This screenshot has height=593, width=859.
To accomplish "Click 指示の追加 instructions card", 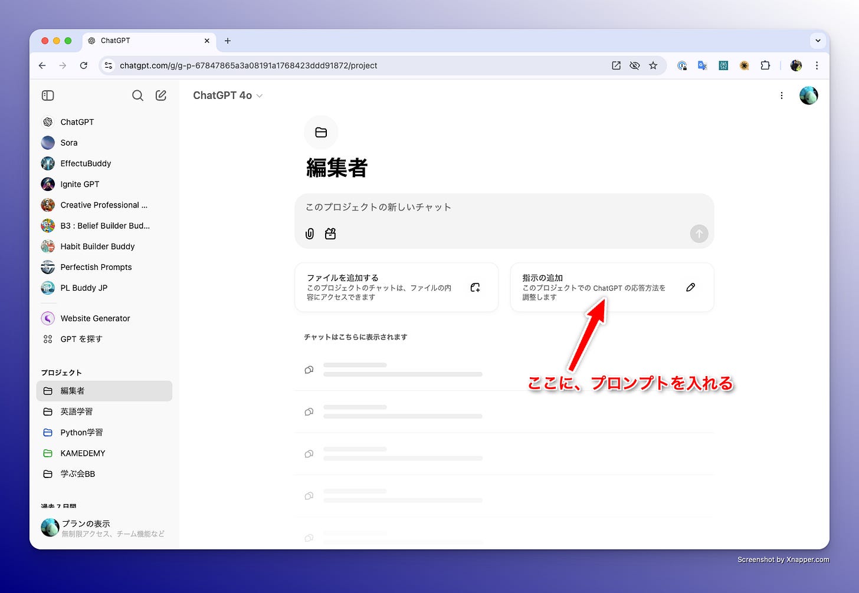I will coord(612,288).
